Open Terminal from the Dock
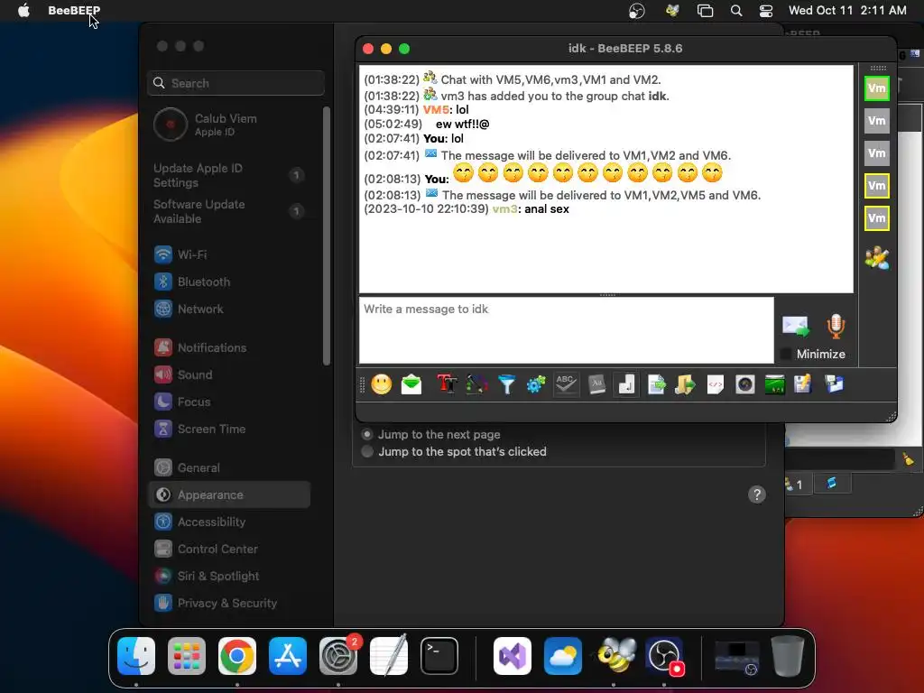 [439, 656]
